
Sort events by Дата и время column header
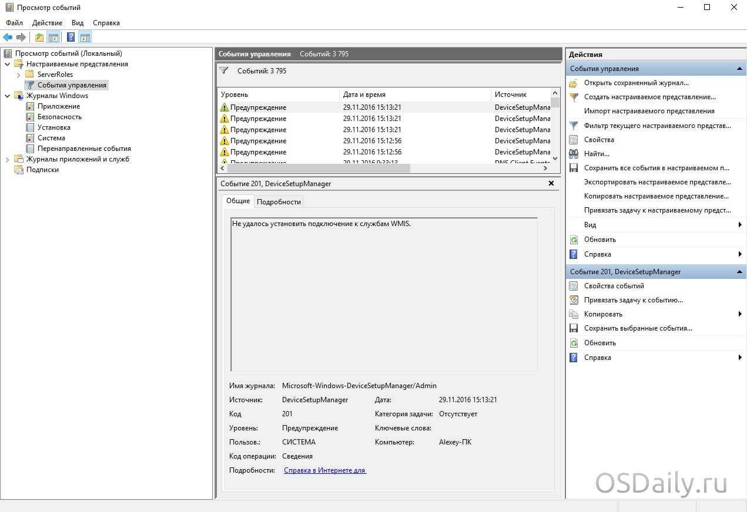pos(415,95)
